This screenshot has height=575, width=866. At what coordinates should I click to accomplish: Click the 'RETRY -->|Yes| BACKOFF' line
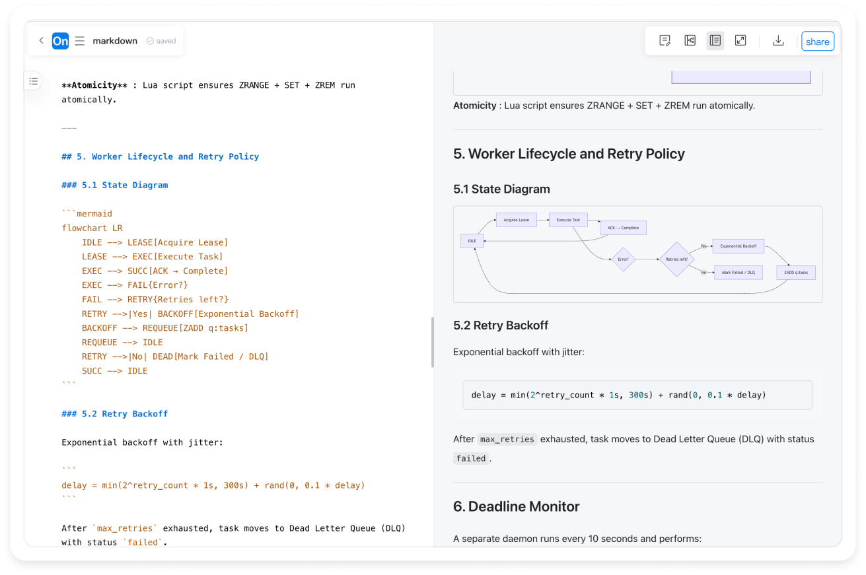pyautogui.click(x=190, y=314)
